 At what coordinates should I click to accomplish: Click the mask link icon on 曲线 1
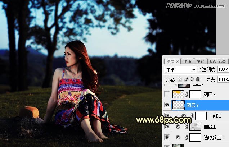click(x=187, y=127)
